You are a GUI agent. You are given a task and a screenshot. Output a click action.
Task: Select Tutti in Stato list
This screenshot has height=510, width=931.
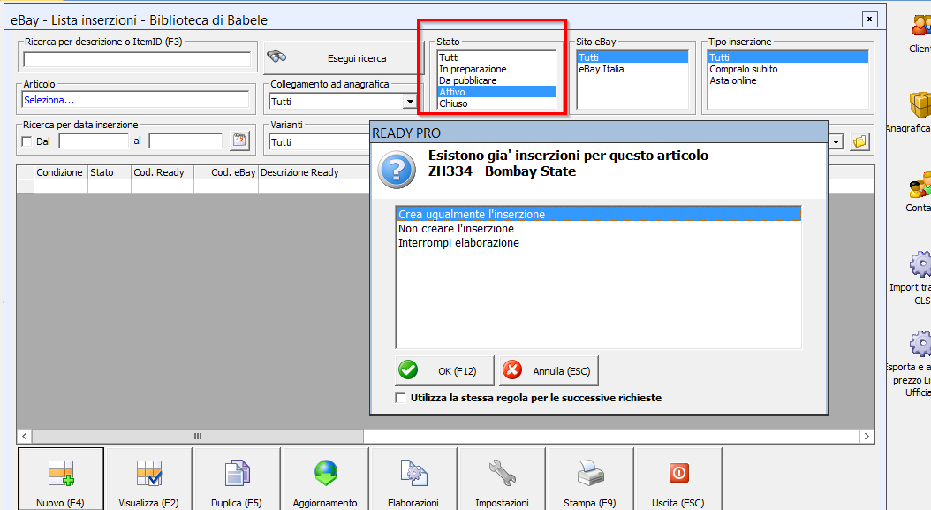pyautogui.click(x=496, y=57)
